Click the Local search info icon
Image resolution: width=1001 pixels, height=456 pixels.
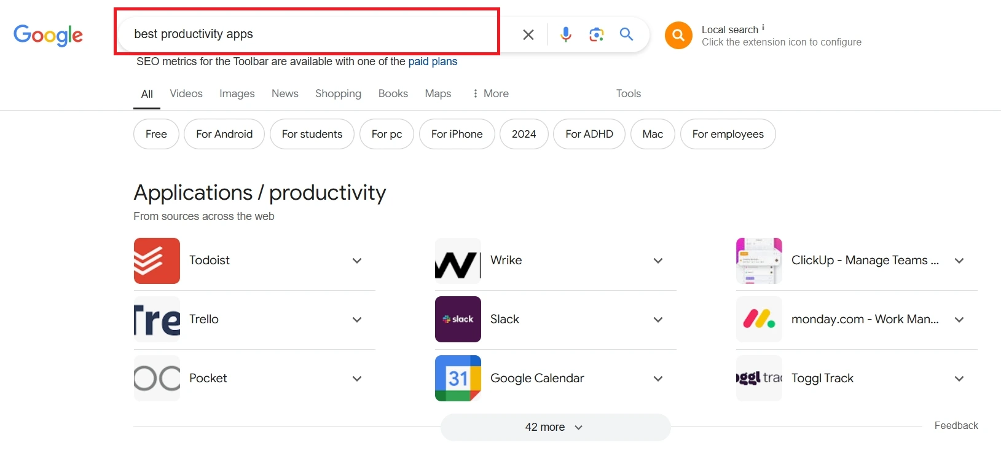(763, 28)
